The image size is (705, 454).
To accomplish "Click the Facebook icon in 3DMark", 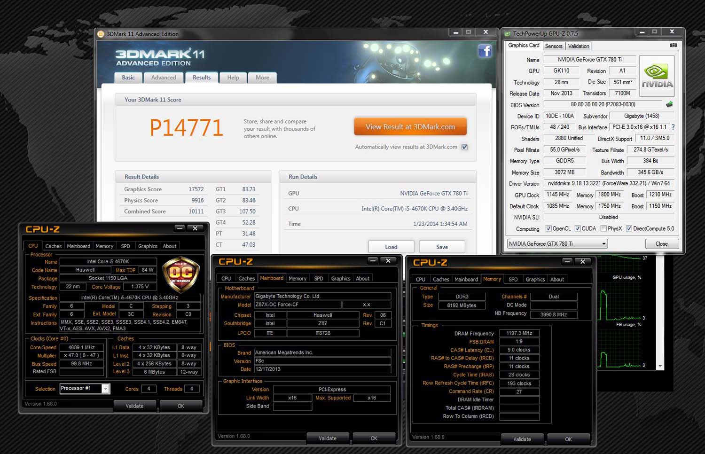I will [485, 51].
